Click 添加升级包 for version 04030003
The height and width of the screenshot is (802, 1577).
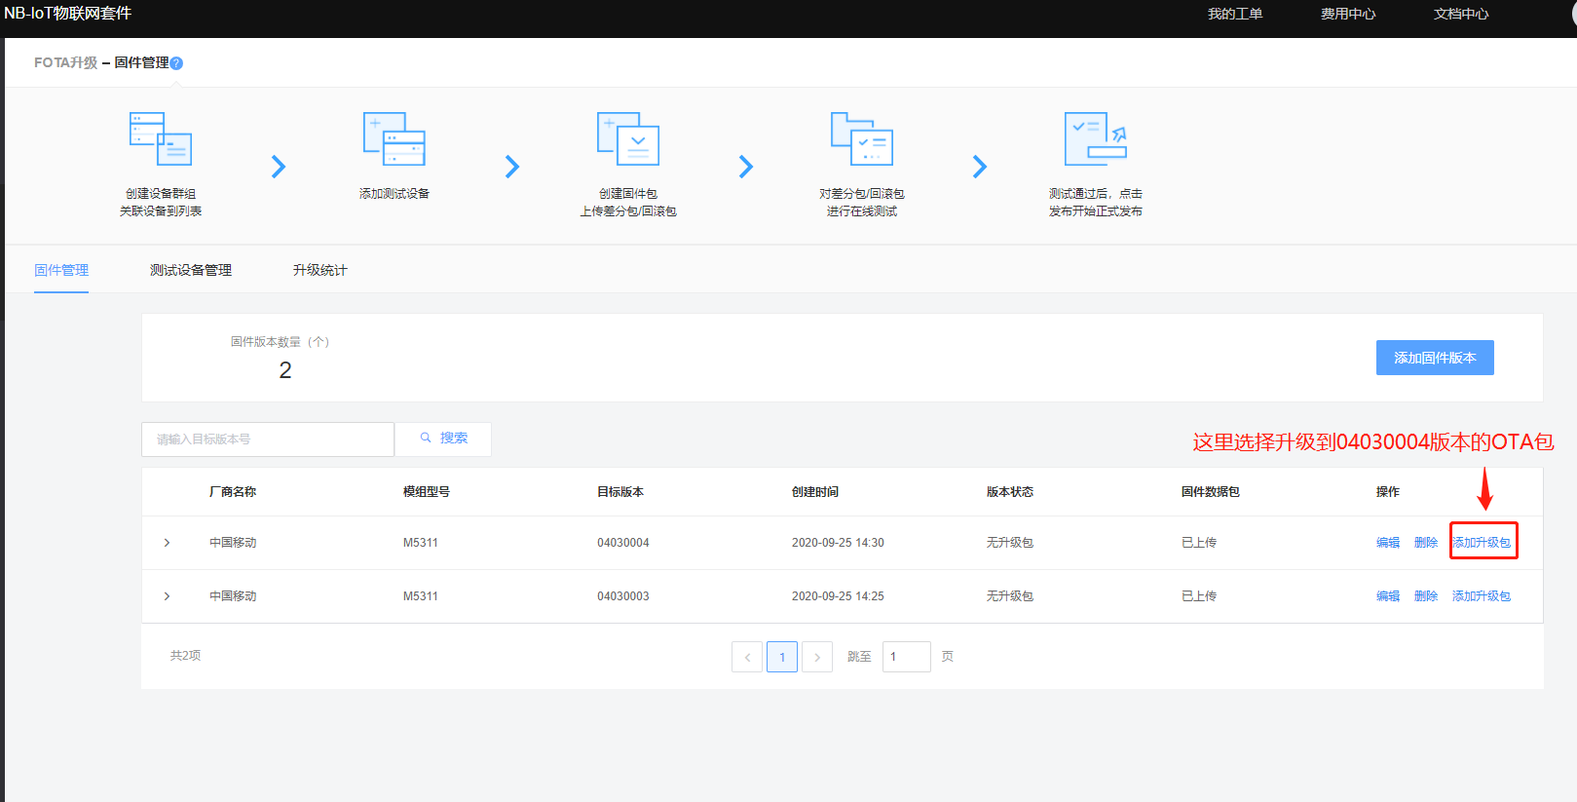coord(1482,596)
